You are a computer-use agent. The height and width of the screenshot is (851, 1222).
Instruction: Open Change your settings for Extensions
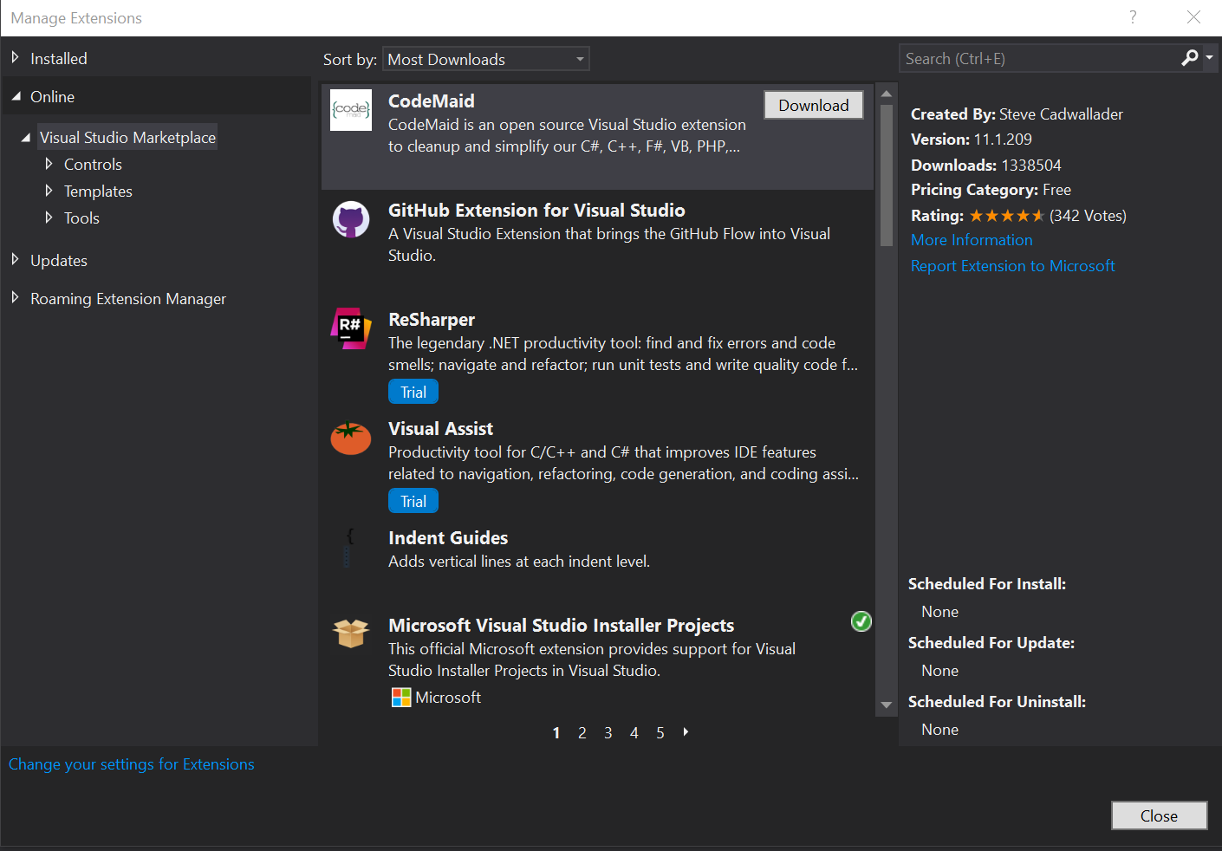point(132,764)
